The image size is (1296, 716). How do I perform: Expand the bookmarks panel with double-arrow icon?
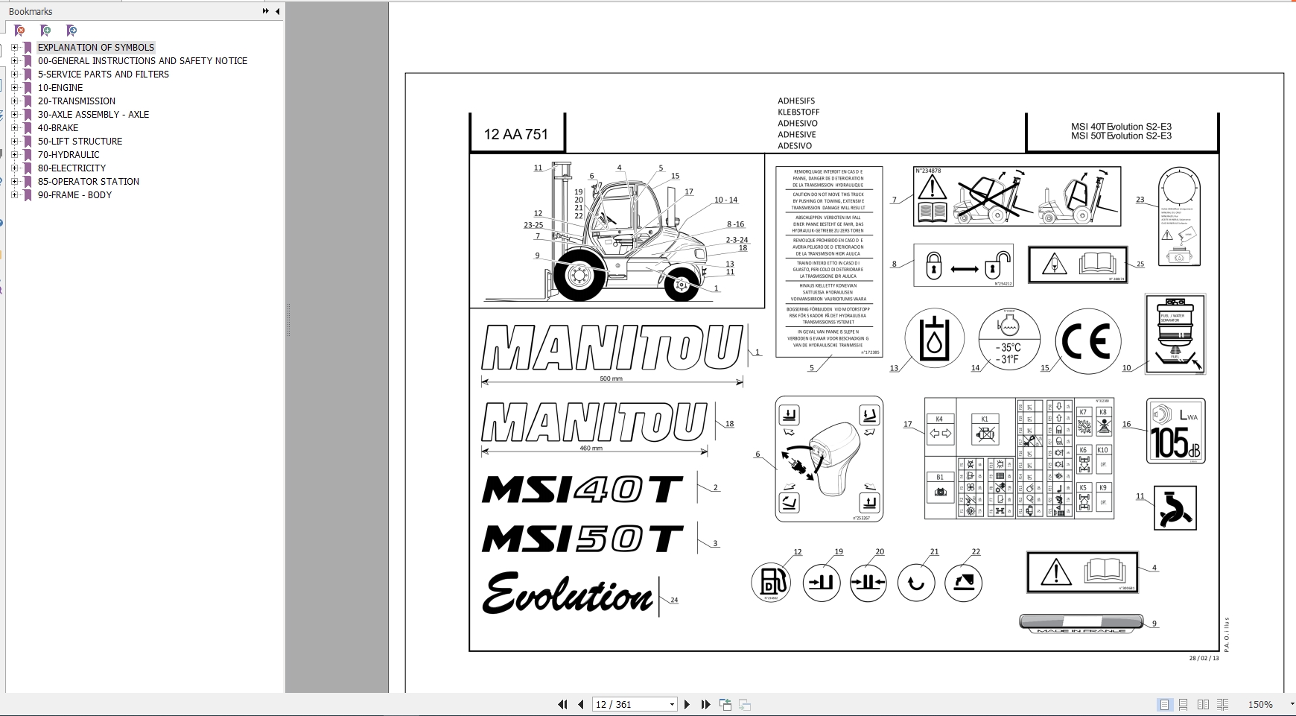click(x=265, y=11)
